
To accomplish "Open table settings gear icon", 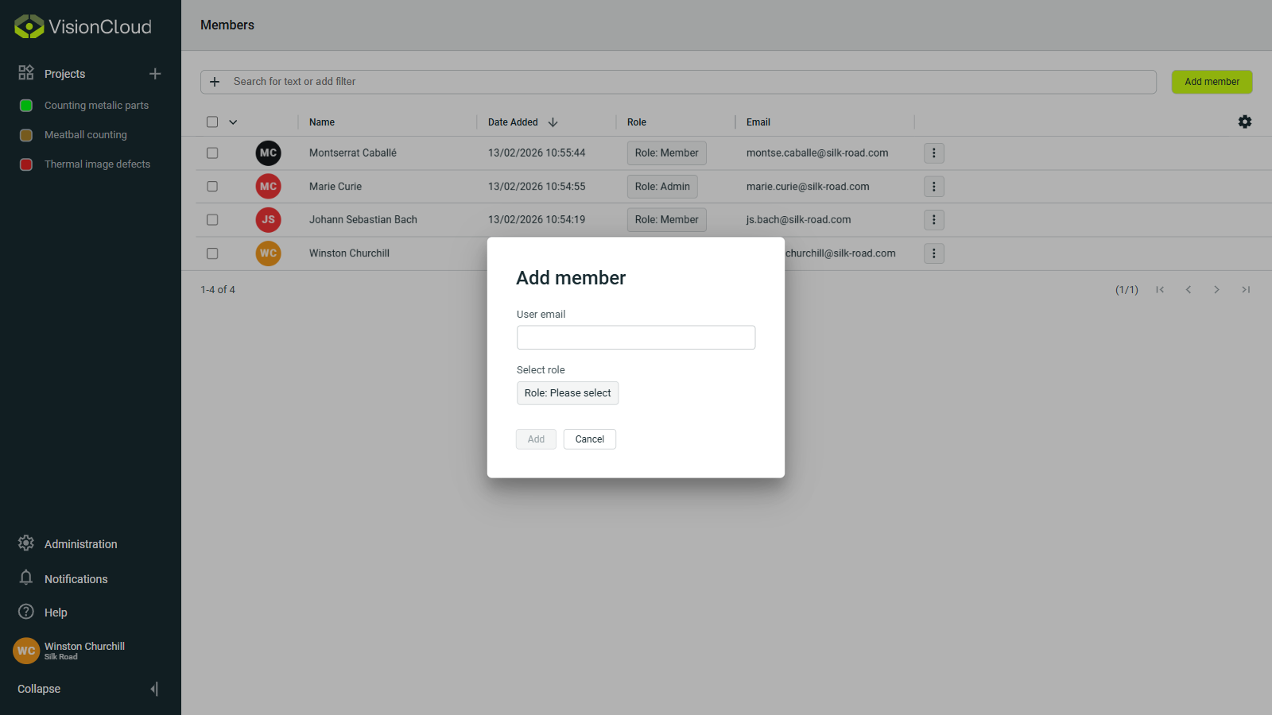I will coord(1245,122).
